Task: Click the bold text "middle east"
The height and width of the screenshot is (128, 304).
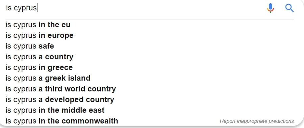Action: pos(83,110)
